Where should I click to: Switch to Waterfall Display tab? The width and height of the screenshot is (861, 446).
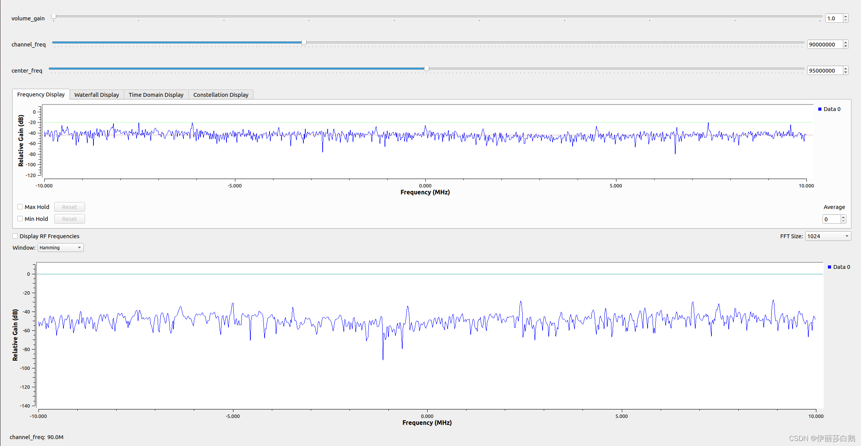[x=97, y=95]
